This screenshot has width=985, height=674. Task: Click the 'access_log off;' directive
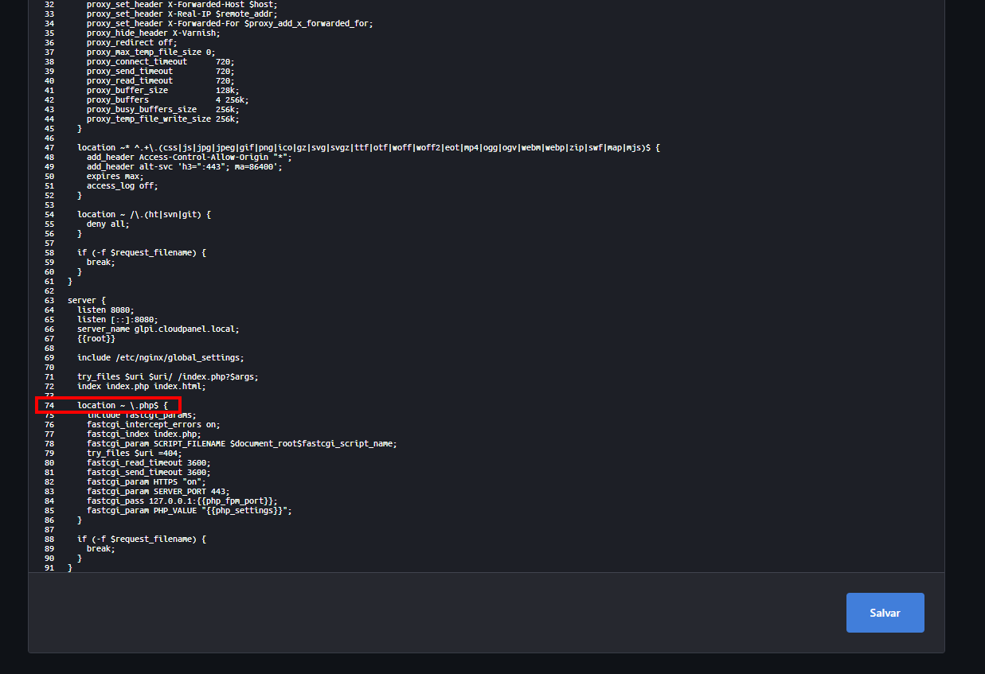122,186
